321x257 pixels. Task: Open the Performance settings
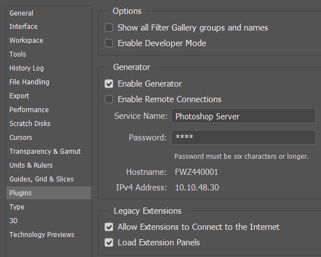tap(29, 110)
